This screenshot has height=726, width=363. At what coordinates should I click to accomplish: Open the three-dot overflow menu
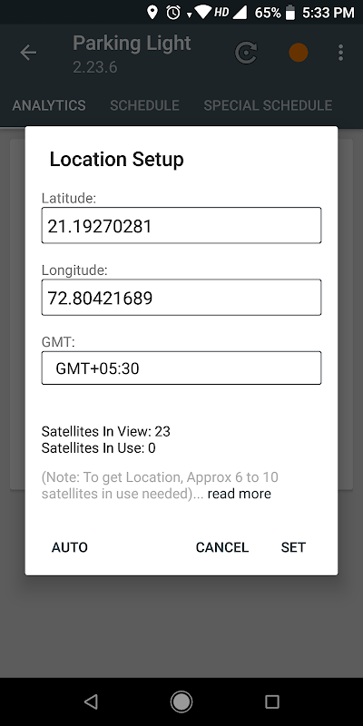coord(341,53)
